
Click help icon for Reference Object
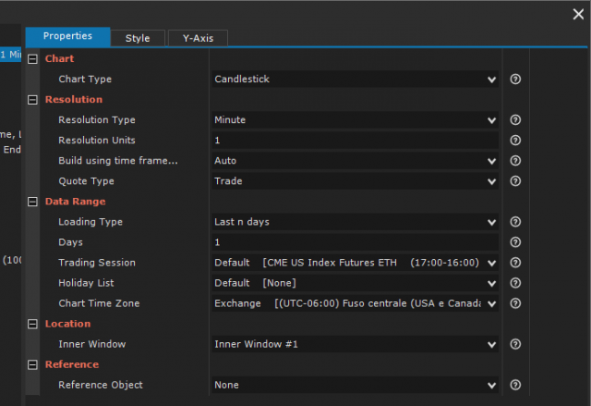[515, 385]
